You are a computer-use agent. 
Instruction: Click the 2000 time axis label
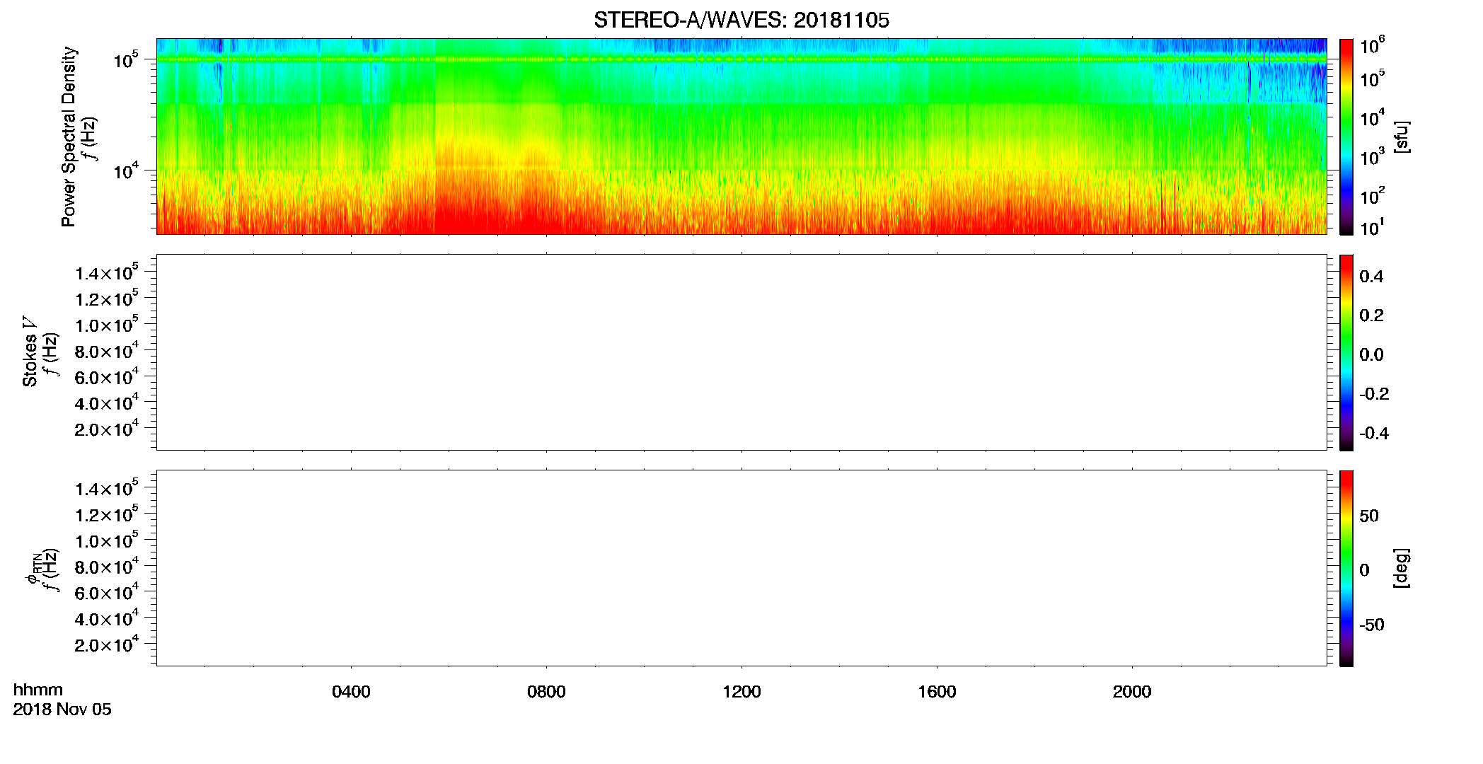tap(1132, 692)
